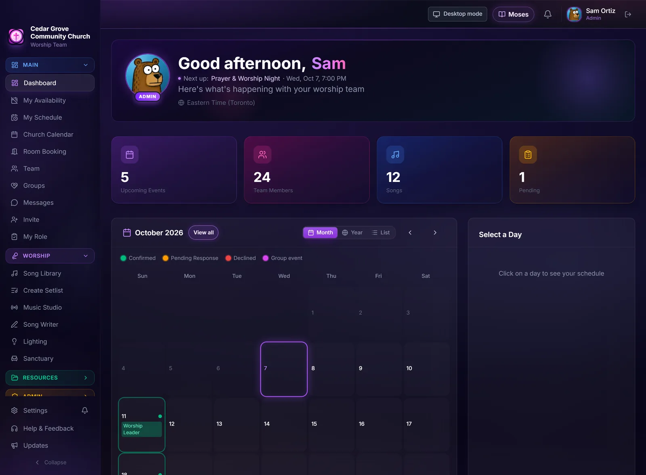This screenshot has width=646, height=475.
Task: Collapse the sidebar
Action: pos(50,462)
